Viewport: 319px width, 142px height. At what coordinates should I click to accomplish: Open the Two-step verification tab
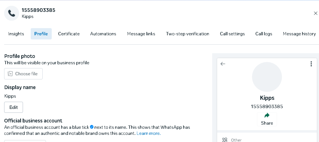click(187, 34)
